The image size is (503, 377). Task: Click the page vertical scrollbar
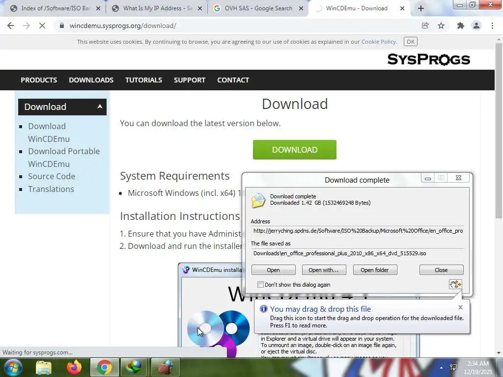(x=499, y=132)
